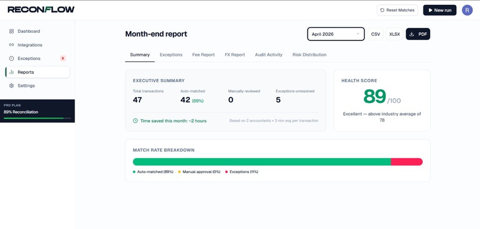
Task: Click the Exceptions unresolved value 5
Action: [278, 100]
